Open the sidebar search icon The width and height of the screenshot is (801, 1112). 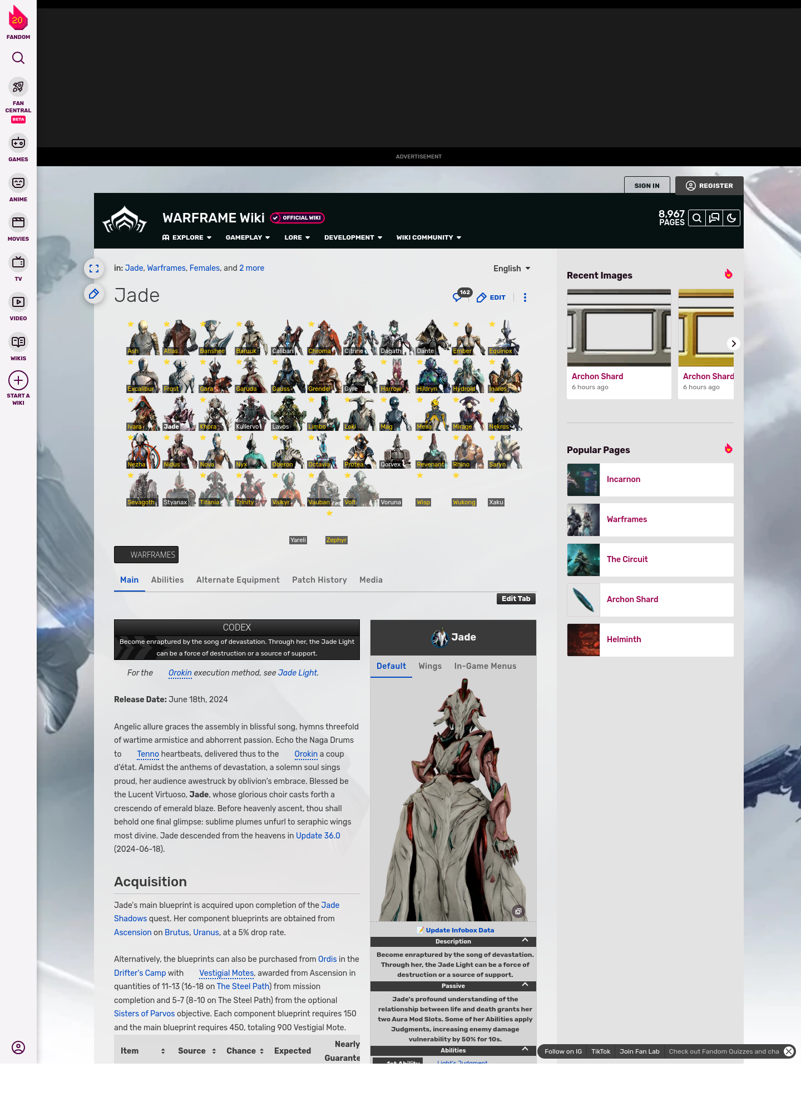pos(18,58)
